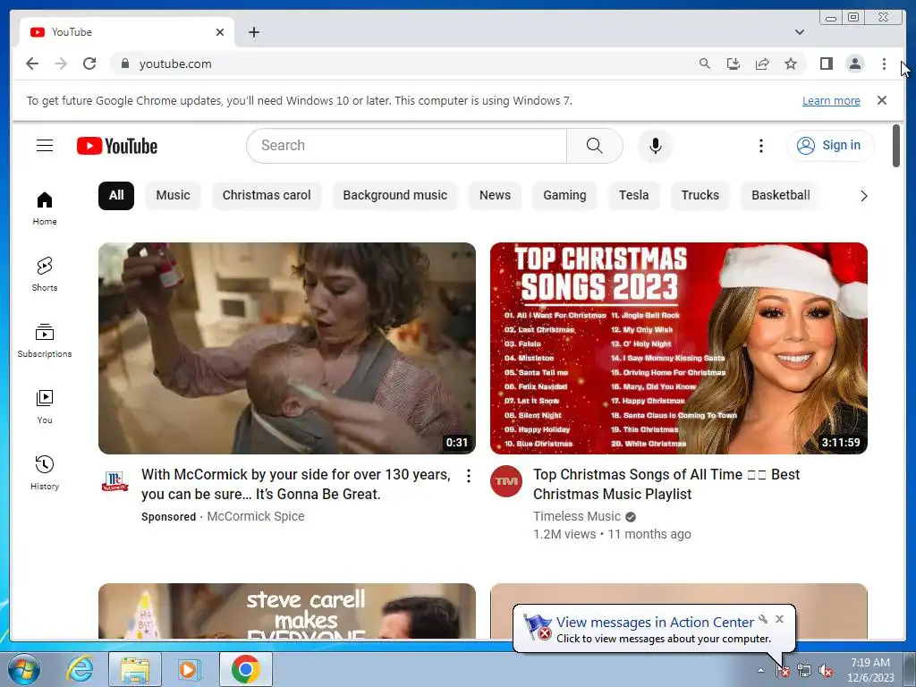Open Windows Explorer from taskbar
916x687 pixels.
(135, 669)
